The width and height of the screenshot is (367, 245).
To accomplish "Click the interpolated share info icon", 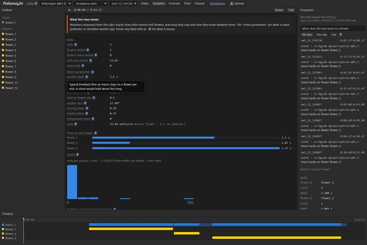I will [93, 119].
